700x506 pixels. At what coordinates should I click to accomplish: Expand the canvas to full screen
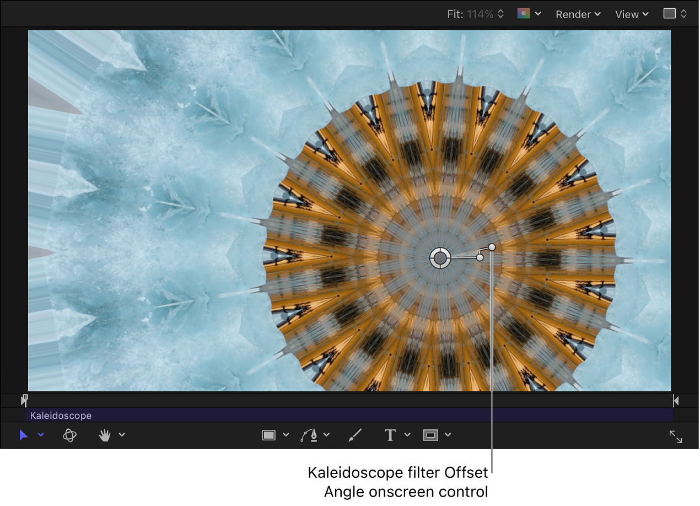click(x=676, y=437)
